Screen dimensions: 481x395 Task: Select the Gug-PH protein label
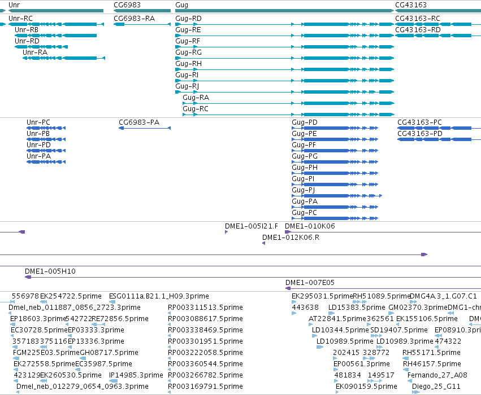(305, 168)
